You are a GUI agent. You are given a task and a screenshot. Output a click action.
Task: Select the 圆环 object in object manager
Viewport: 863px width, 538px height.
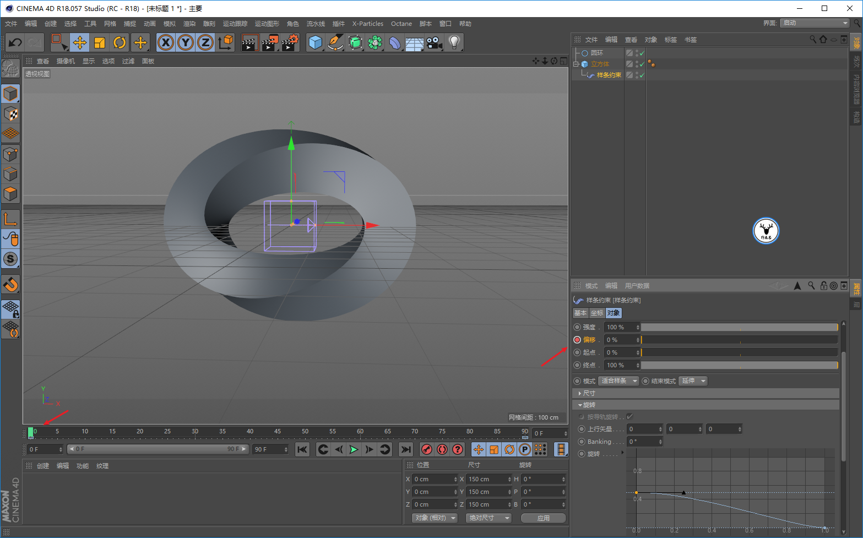pyautogui.click(x=597, y=53)
